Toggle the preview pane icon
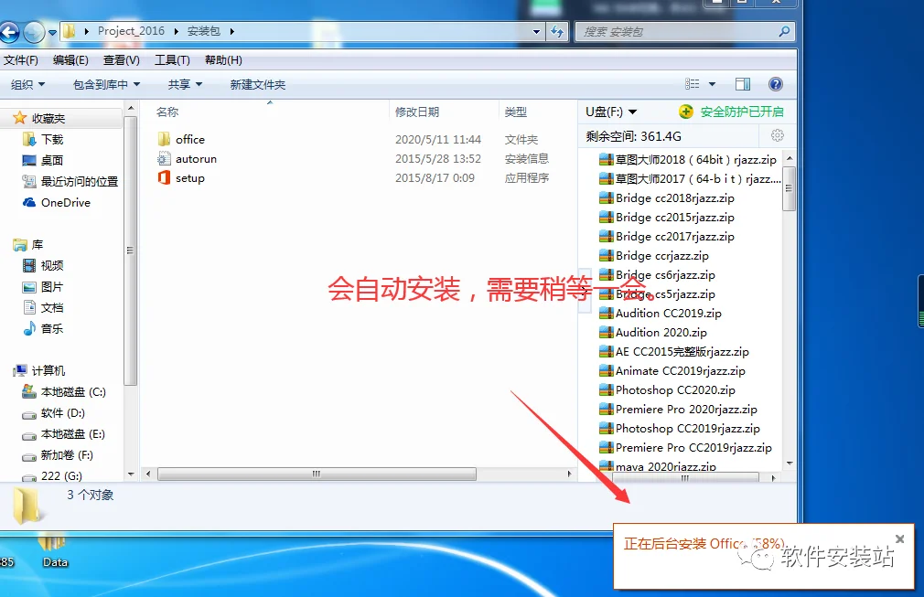The image size is (924, 597). tap(743, 84)
